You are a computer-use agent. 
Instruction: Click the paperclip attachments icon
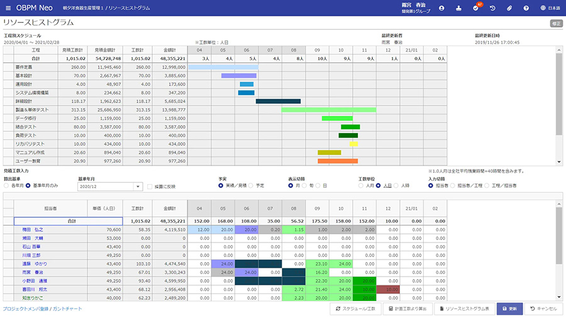pyautogui.click(x=509, y=8)
